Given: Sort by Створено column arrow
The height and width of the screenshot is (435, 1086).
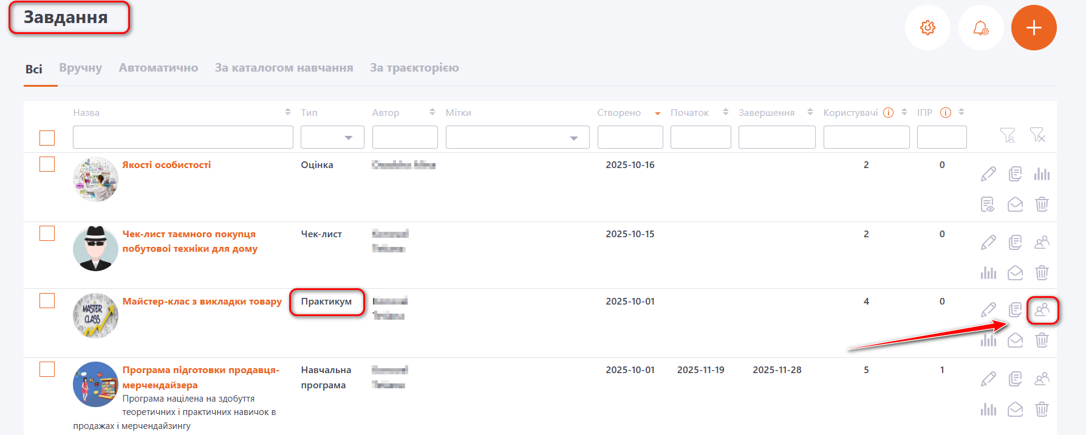Looking at the screenshot, I should tap(657, 113).
